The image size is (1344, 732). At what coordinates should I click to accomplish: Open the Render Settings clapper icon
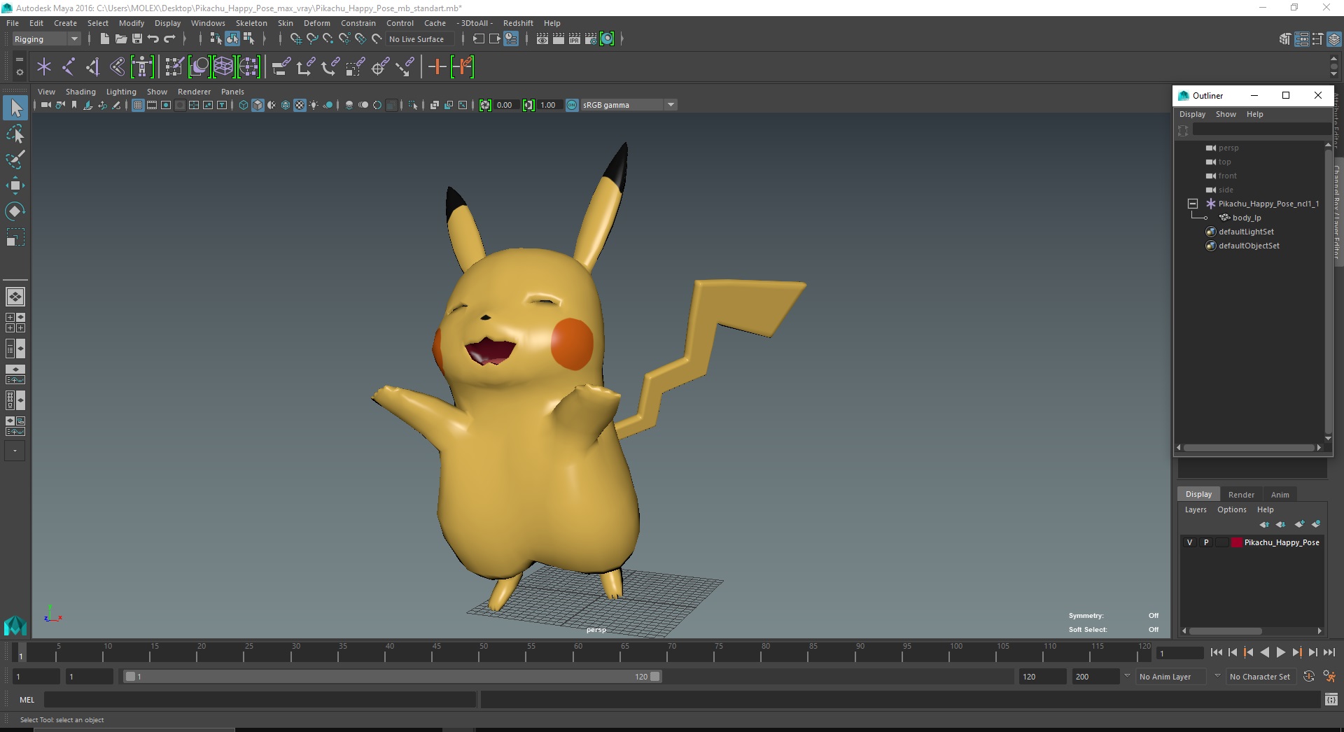coord(591,38)
